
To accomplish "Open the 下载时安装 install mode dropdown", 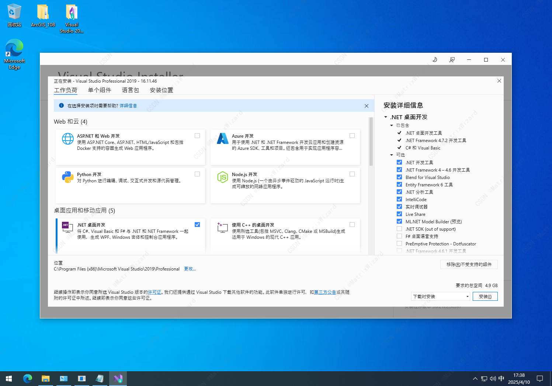I will [x=441, y=296].
